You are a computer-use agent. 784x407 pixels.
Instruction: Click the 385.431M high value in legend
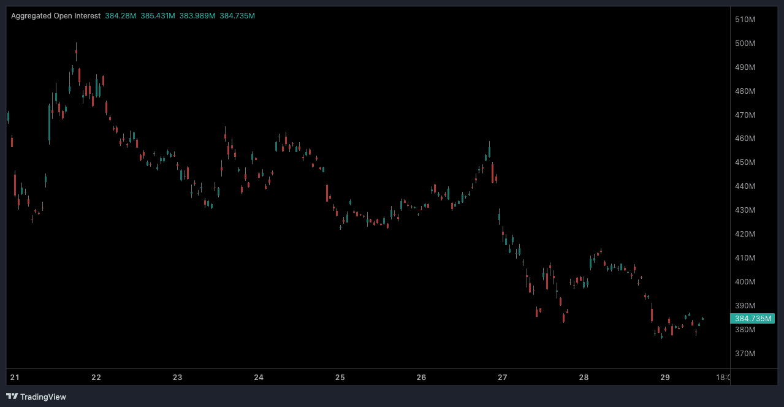point(158,16)
